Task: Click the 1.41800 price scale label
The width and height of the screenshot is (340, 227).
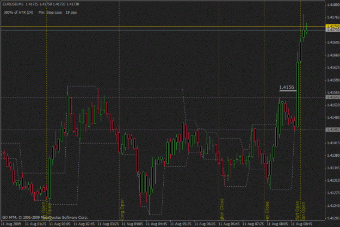Action: (x=333, y=4)
